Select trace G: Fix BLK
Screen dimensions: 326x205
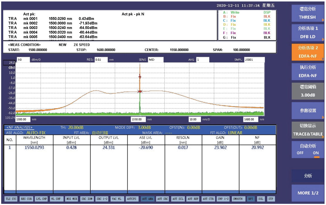tap(247, 37)
